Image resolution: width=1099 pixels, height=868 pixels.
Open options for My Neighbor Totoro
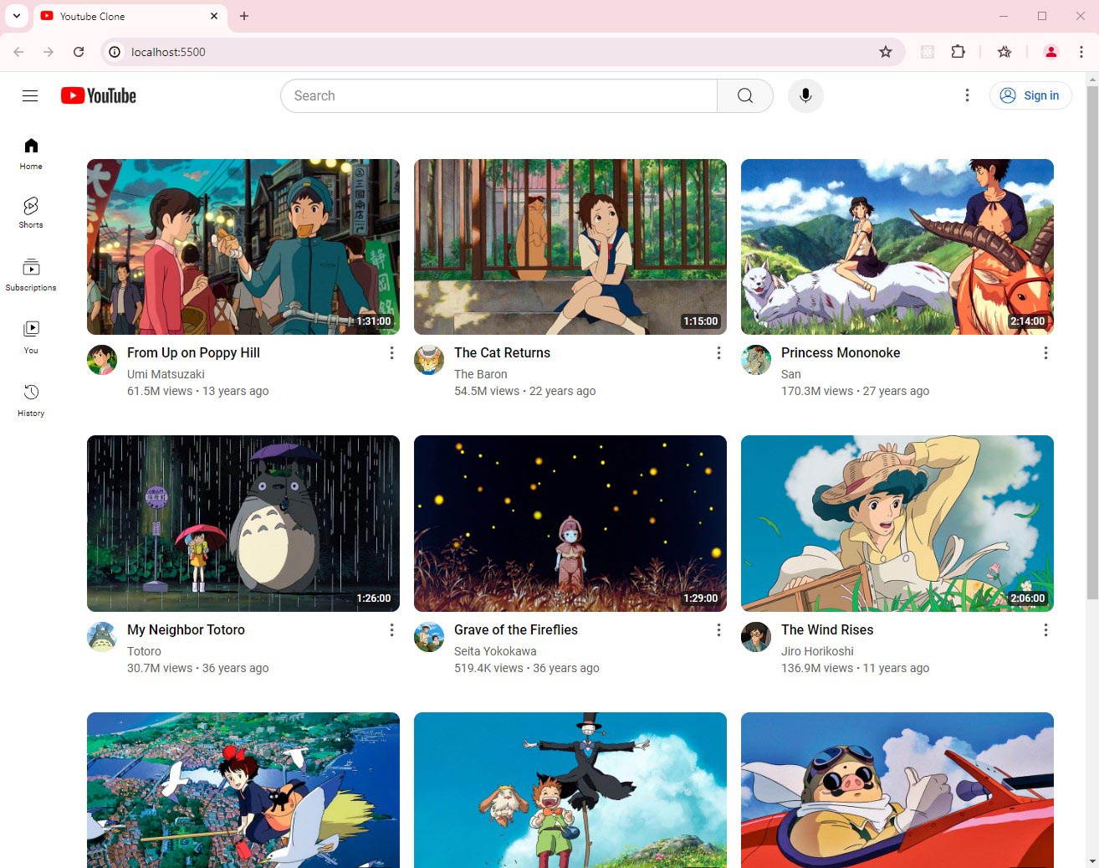(391, 630)
